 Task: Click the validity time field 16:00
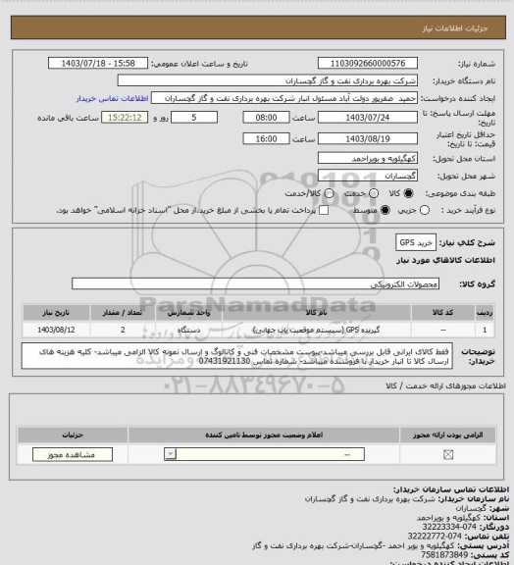coord(266,138)
